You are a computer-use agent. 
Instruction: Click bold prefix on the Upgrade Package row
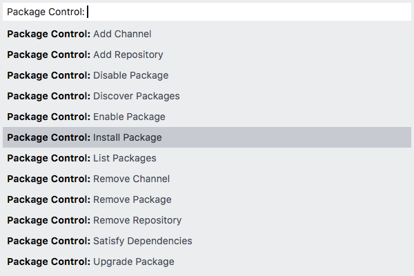pyautogui.click(x=48, y=262)
